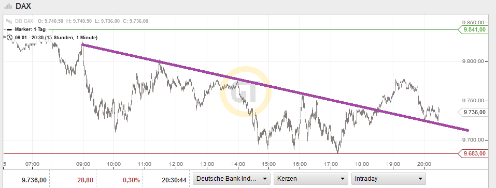The image size is (496, 188).
Task: Click the "9.800,00" price axis label
Action: (473, 61)
